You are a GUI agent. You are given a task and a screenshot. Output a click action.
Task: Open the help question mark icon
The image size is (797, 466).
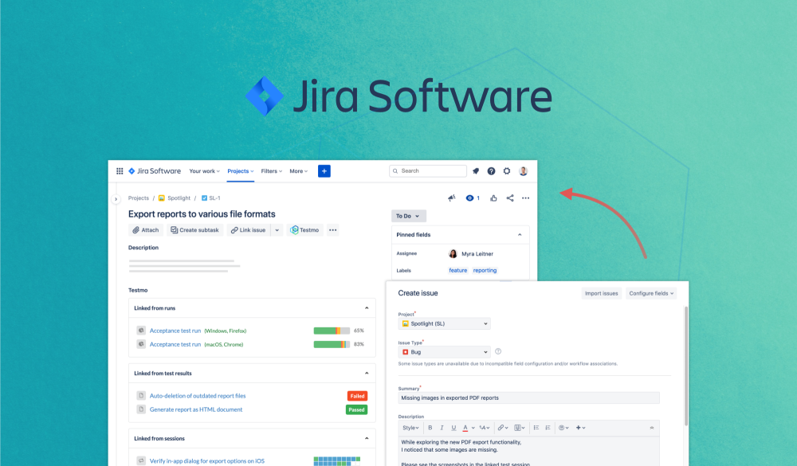click(491, 171)
